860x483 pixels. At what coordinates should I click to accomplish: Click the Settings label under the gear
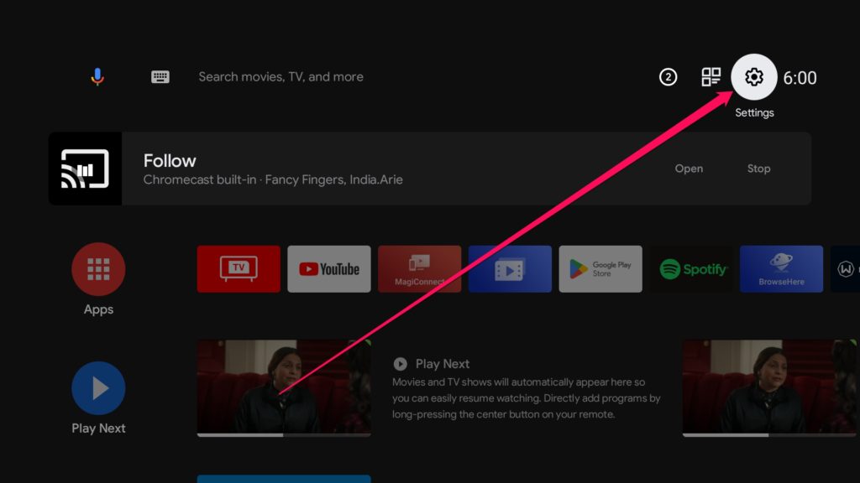(754, 112)
